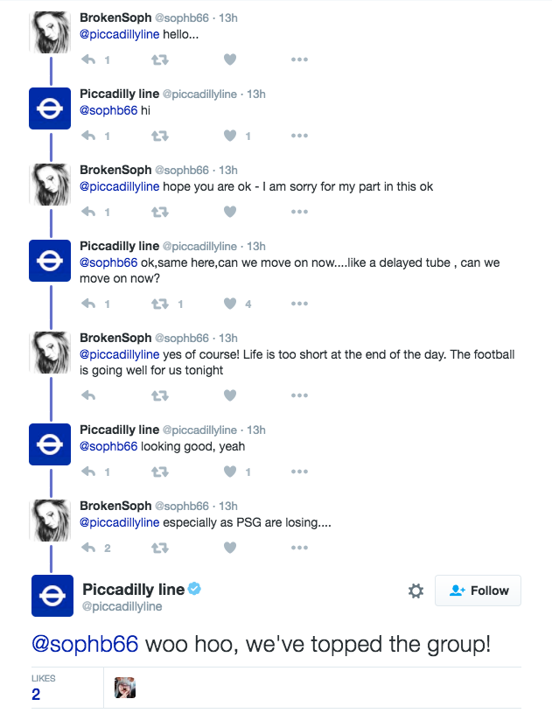
Task: Follow the Piccadilly line account
Action: (x=478, y=591)
